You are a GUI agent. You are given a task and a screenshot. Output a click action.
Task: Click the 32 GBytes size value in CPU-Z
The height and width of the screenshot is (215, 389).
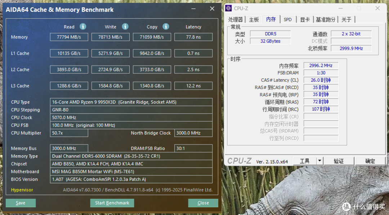(270, 41)
